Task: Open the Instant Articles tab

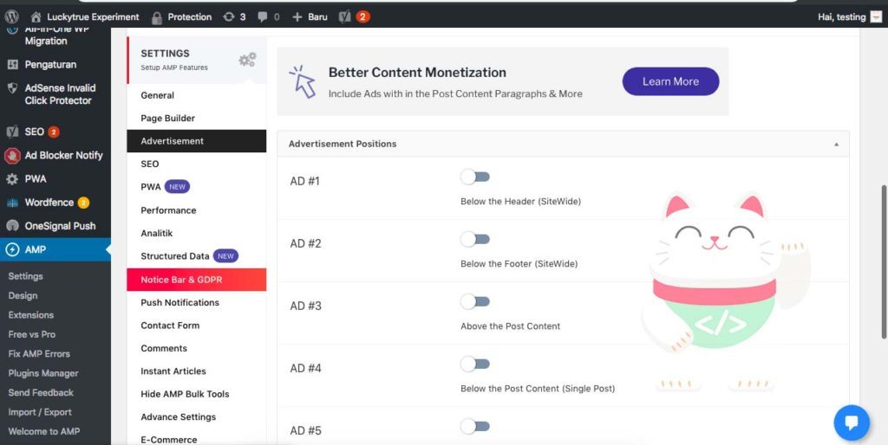Action: point(197,371)
